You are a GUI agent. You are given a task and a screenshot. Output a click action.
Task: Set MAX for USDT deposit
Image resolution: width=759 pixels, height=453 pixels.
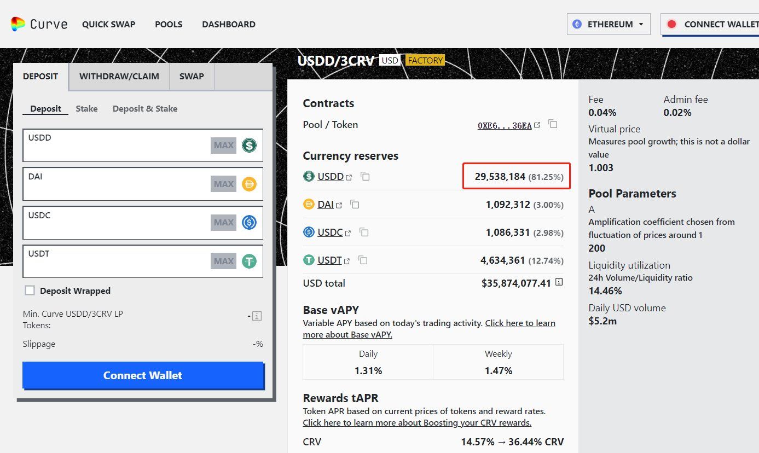(x=223, y=262)
